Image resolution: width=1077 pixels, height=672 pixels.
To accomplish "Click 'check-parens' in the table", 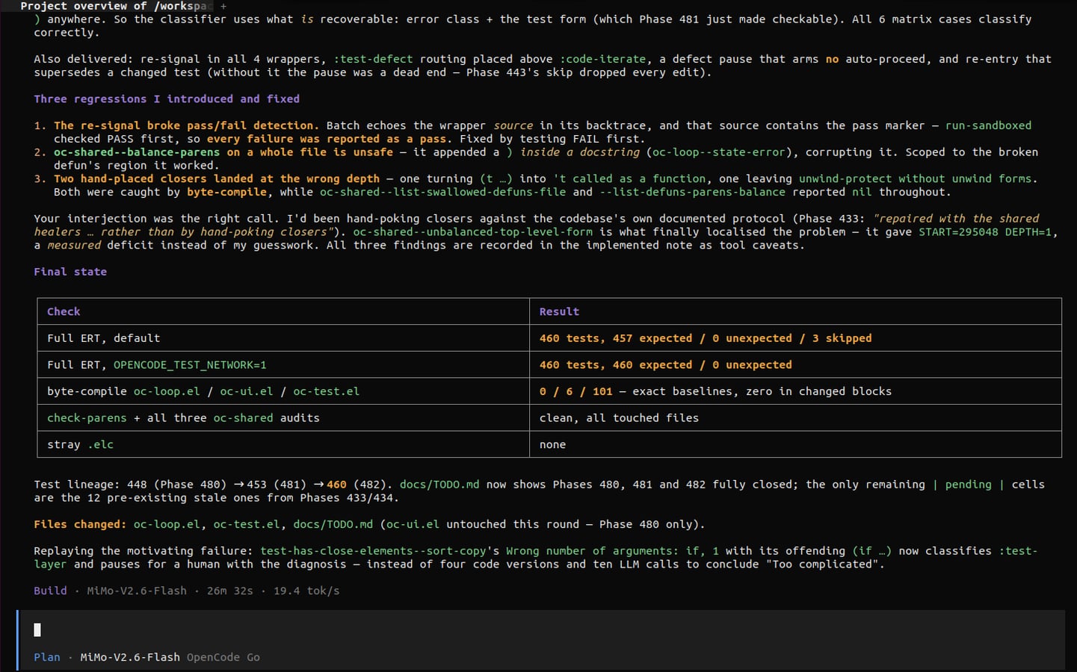I will (x=87, y=418).
